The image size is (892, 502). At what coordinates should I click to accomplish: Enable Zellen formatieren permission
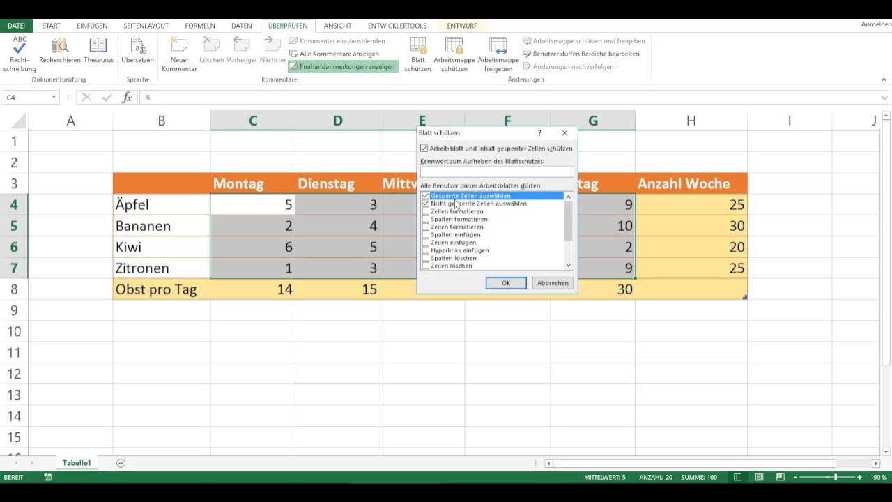(x=426, y=211)
